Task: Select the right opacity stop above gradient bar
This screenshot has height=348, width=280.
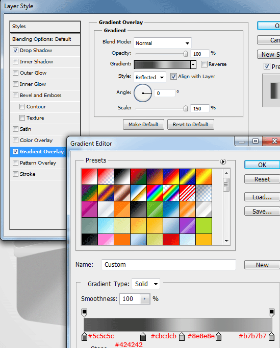Action: point(271,313)
